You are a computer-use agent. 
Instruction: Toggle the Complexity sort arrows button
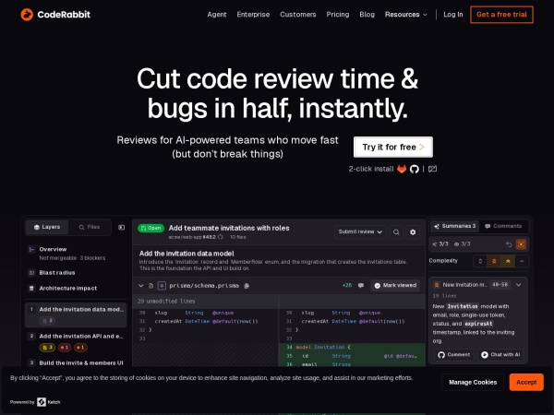coord(480,262)
